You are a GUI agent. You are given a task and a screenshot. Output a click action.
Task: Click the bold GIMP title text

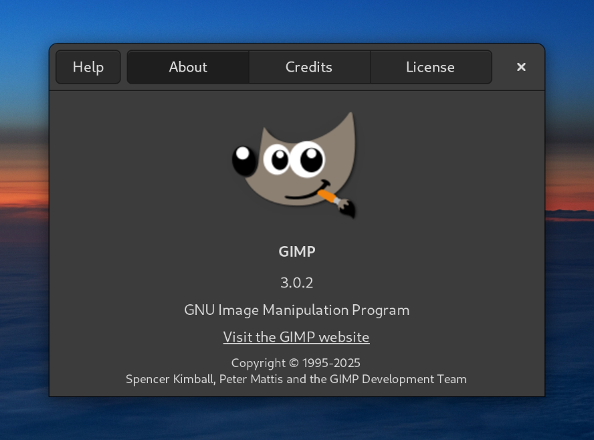coord(297,252)
